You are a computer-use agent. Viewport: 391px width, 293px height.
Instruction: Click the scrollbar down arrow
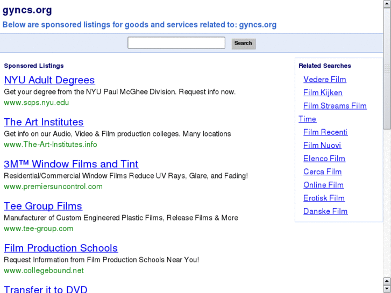[387, 289]
